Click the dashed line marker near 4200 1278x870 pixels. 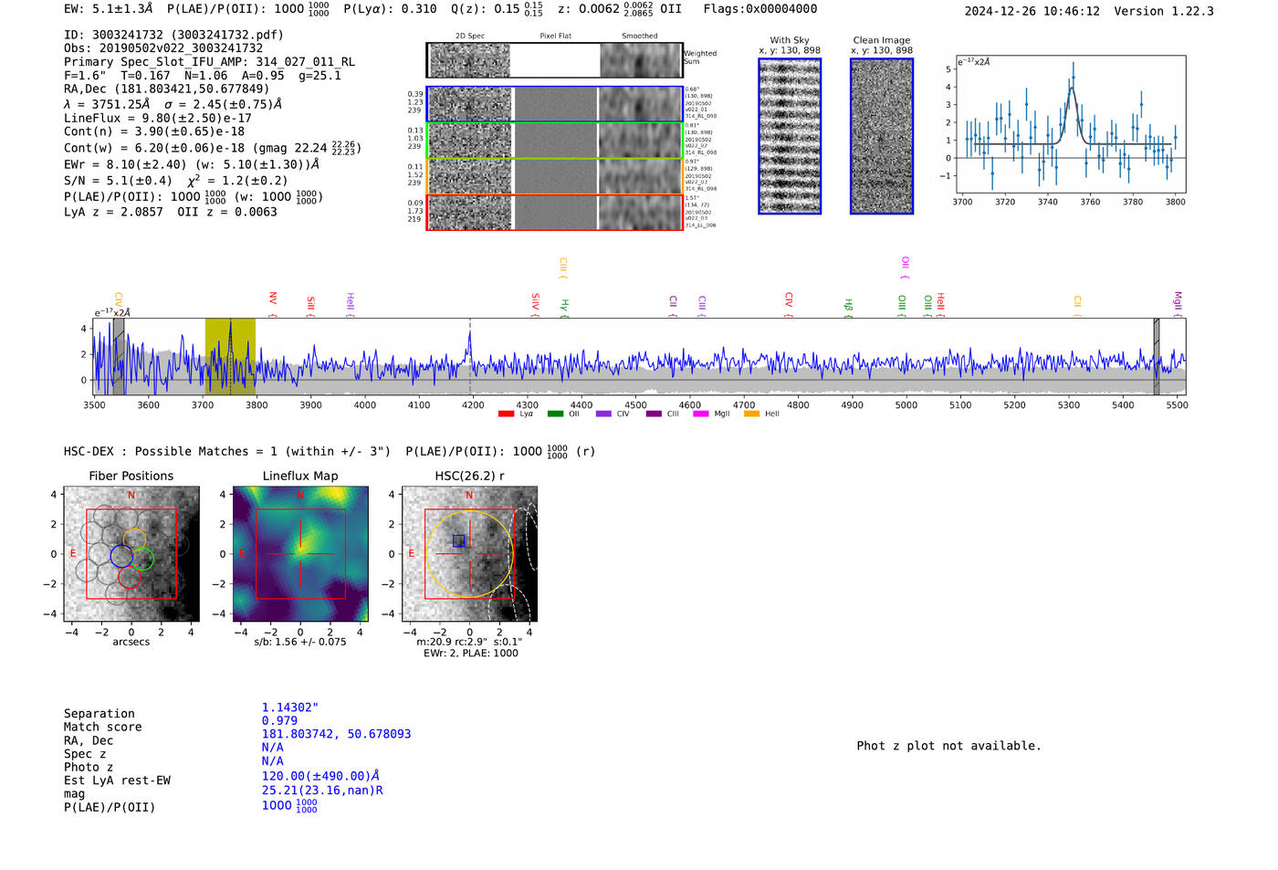[x=470, y=356]
